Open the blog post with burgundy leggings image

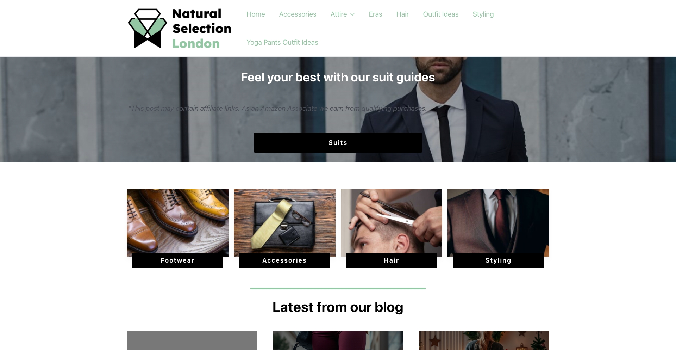coord(338,340)
